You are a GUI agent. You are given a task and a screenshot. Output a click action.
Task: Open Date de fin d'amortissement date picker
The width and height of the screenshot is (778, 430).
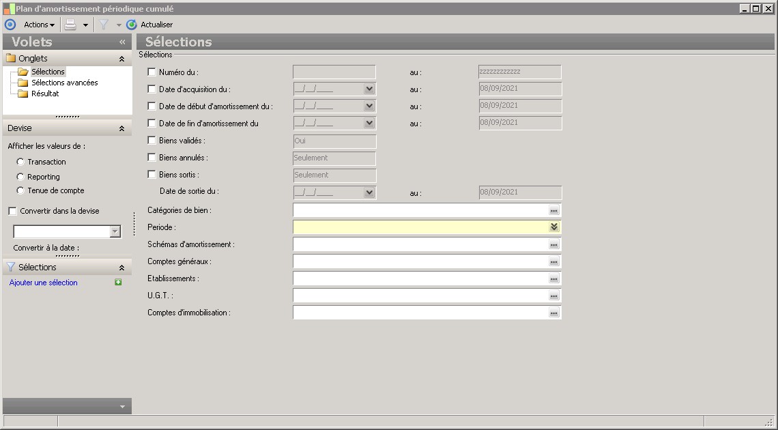(x=369, y=123)
